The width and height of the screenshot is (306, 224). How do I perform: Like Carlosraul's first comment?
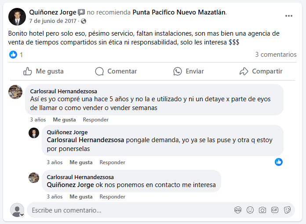pyautogui.click(x=64, y=120)
